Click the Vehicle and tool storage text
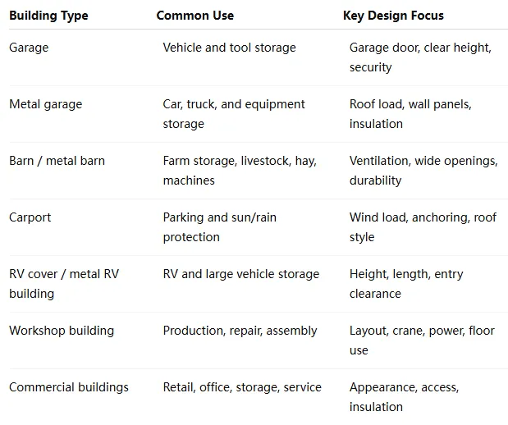The width and height of the screenshot is (508, 425). coord(229,48)
